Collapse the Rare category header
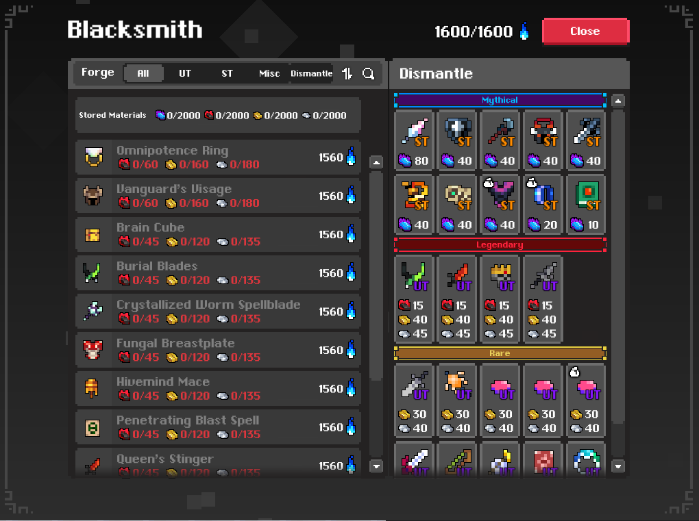 click(500, 353)
